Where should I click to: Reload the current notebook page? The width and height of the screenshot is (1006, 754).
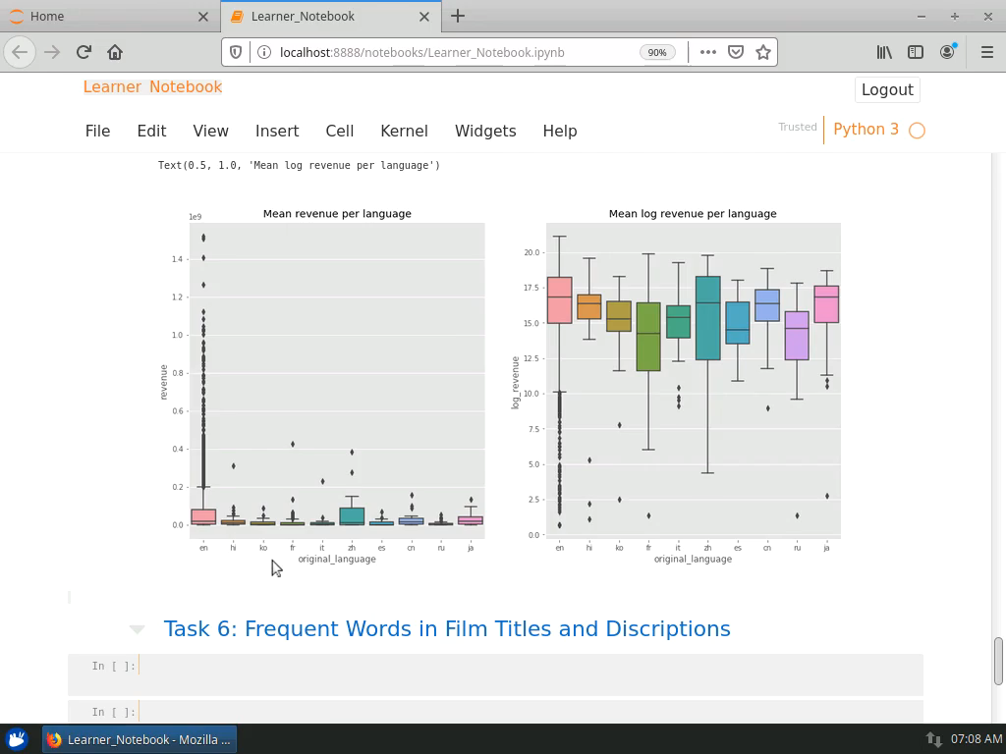pos(84,52)
